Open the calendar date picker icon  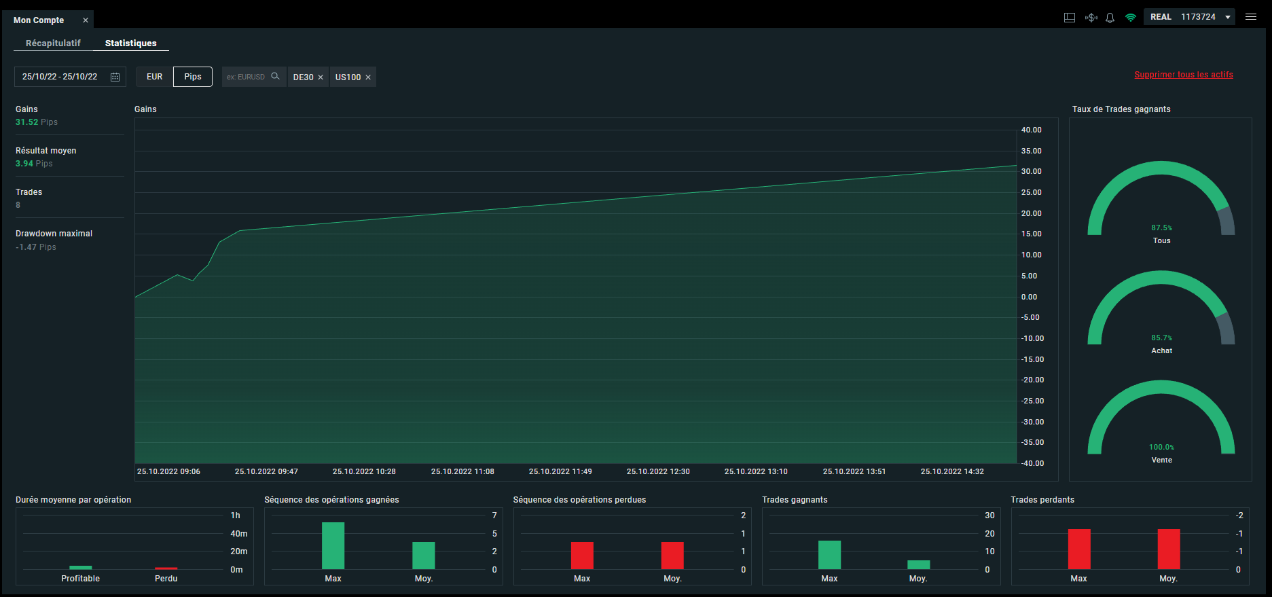pyautogui.click(x=115, y=77)
